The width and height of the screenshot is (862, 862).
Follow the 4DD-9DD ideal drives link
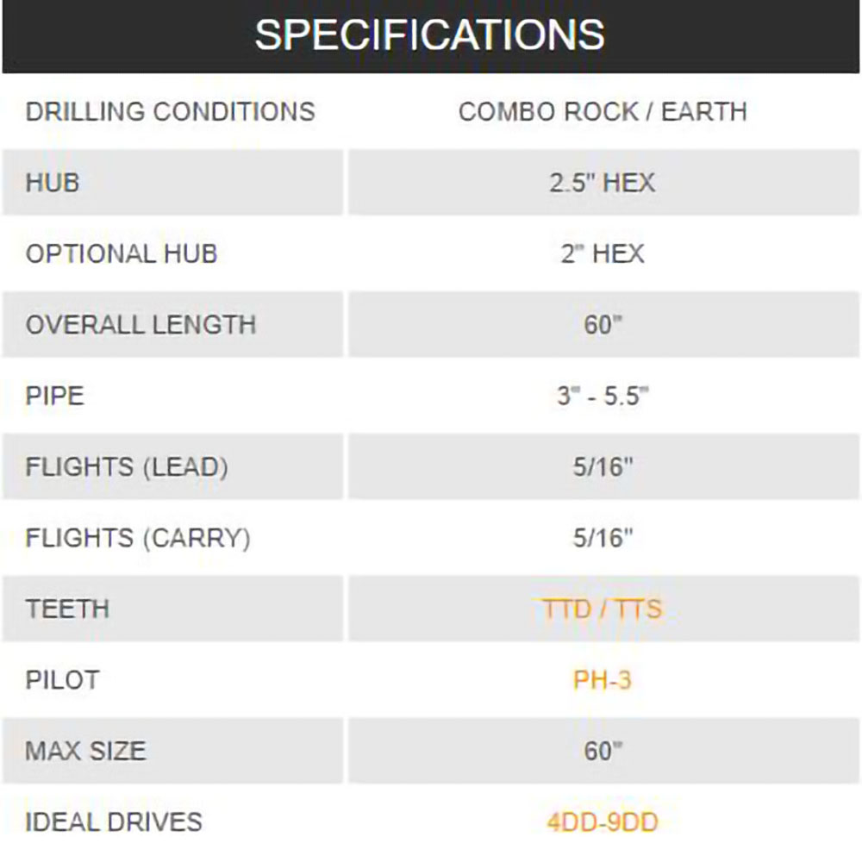(602, 821)
